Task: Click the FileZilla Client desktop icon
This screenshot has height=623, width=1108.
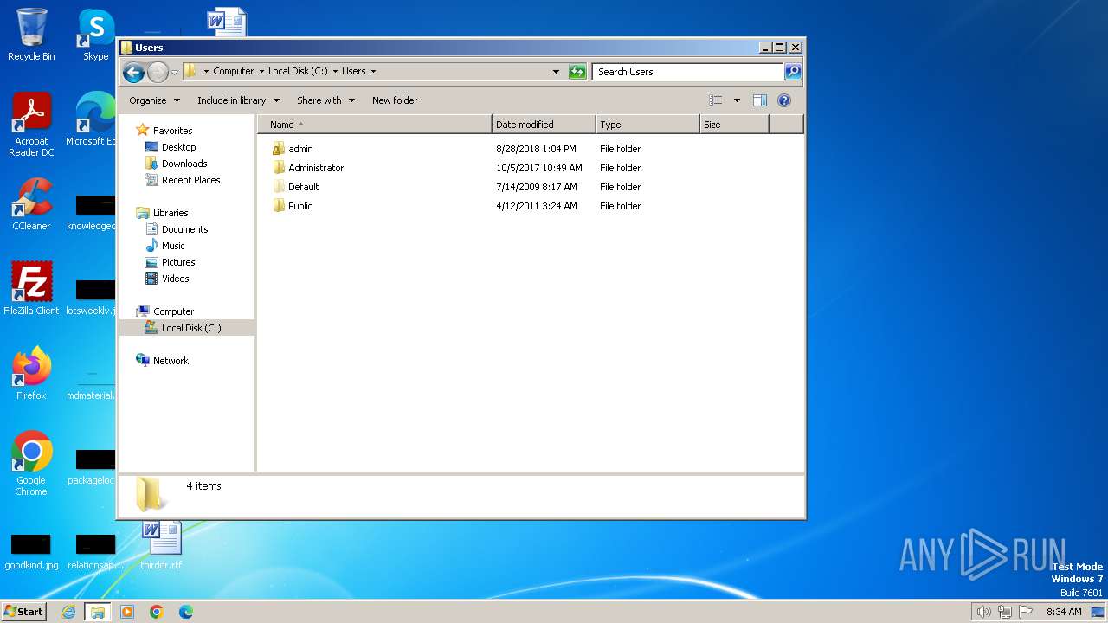Action: 31,288
